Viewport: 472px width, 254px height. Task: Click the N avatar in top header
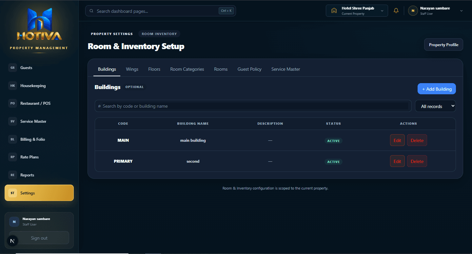click(x=413, y=11)
